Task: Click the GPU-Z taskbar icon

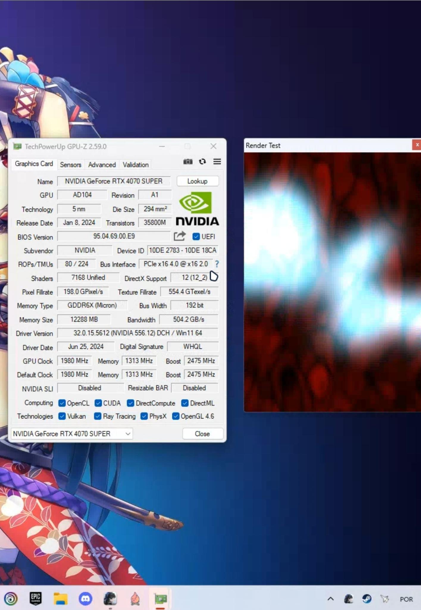Action: click(x=160, y=598)
